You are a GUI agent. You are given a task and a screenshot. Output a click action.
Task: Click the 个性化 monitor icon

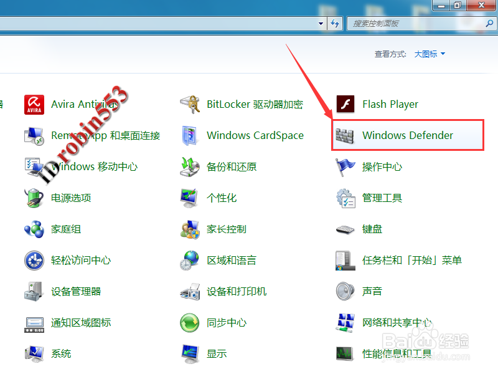[x=190, y=198]
